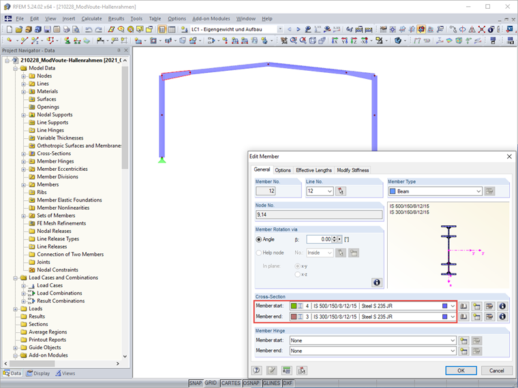Open the Add-on Modules menu
This screenshot has height=388, width=518.
tap(211, 19)
